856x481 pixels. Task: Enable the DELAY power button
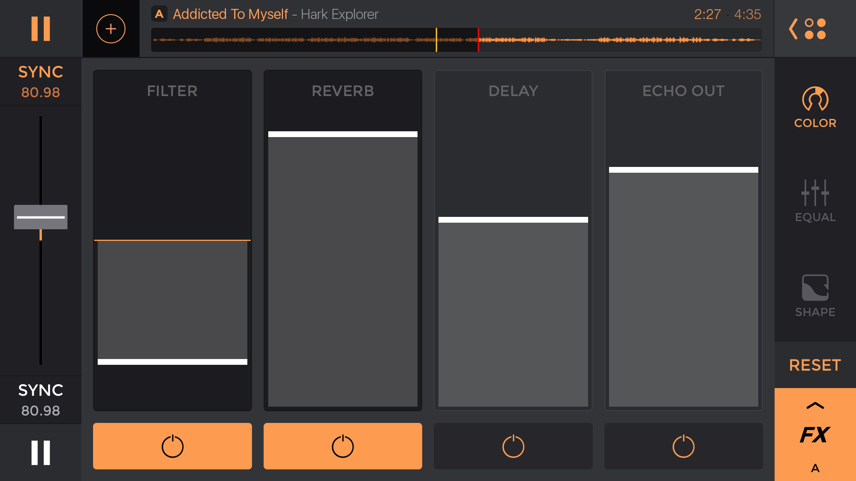513,446
